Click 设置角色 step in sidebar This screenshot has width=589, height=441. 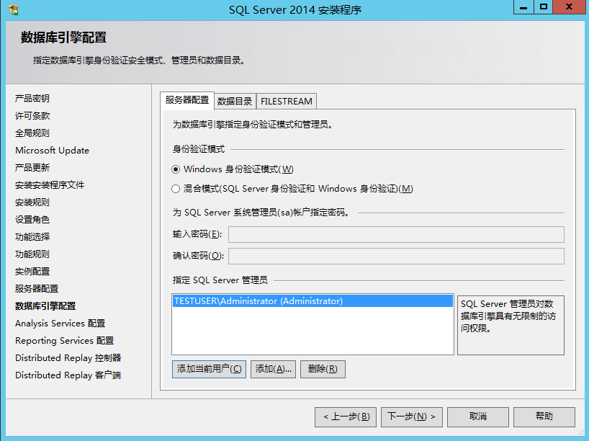pos(32,220)
